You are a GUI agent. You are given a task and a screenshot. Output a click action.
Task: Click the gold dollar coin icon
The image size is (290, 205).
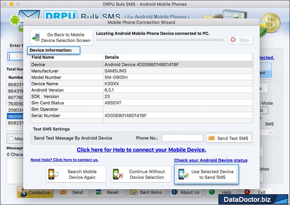[271, 23]
